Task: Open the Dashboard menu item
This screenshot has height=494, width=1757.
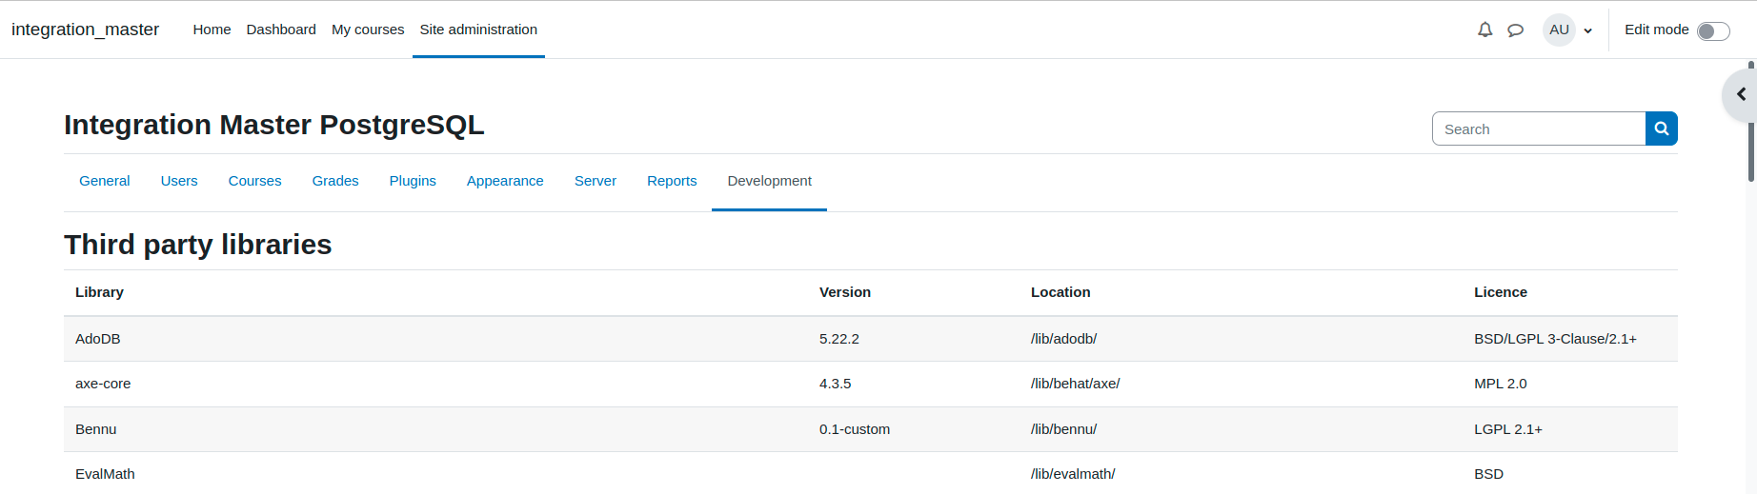Action: pyautogui.click(x=281, y=30)
